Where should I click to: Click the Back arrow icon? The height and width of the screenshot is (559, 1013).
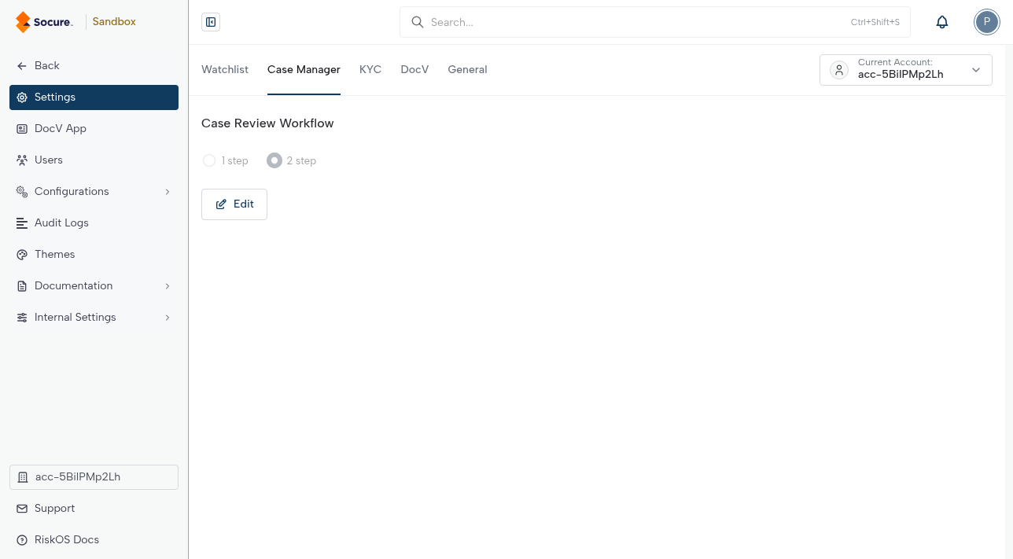pyautogui.click(x=22, y=66)
